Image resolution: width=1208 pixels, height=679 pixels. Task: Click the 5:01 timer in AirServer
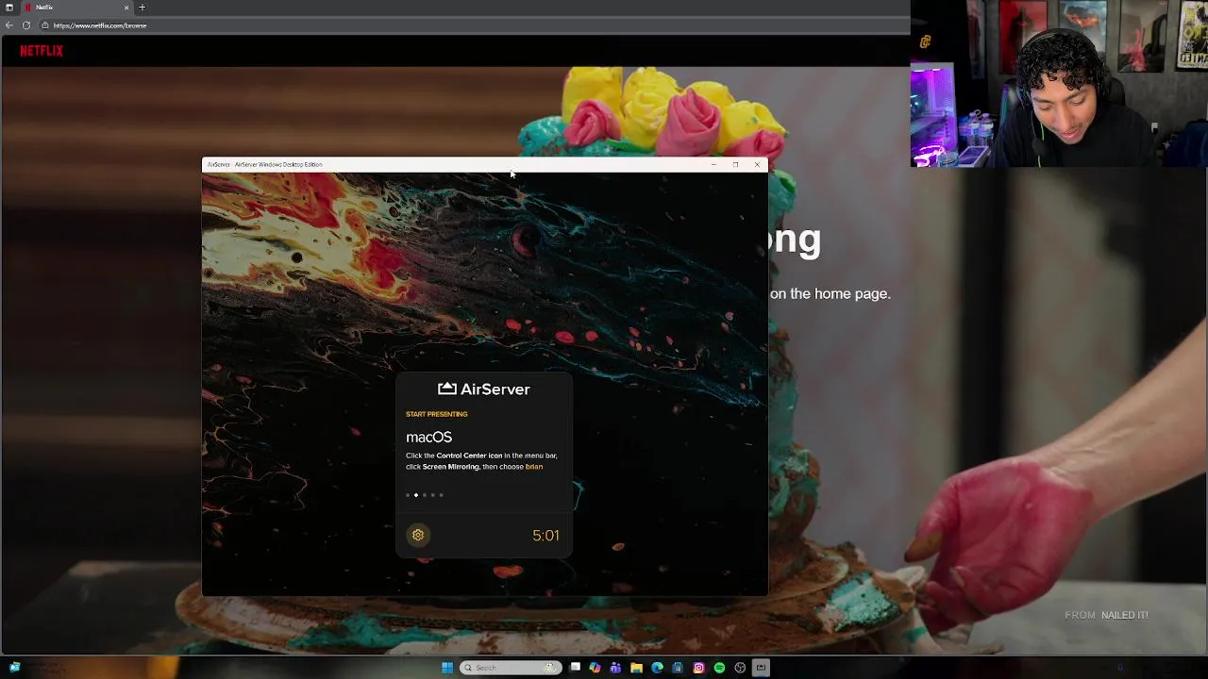[x=545, y=535]
